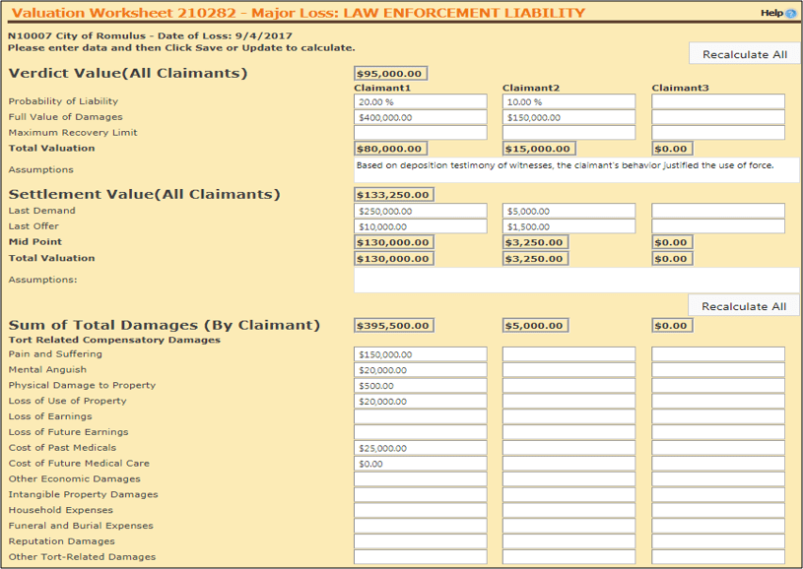Click Claimant1's Mental Anguish field
The height and width of the screenshot is (569, 803).
[419, 369]
